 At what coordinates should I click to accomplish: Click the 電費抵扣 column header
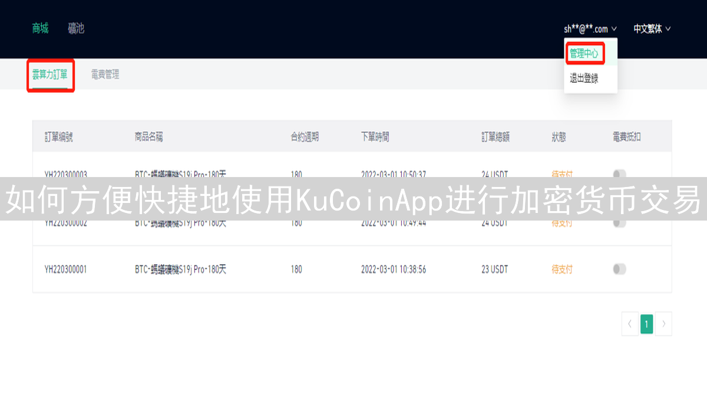(627, 137)
